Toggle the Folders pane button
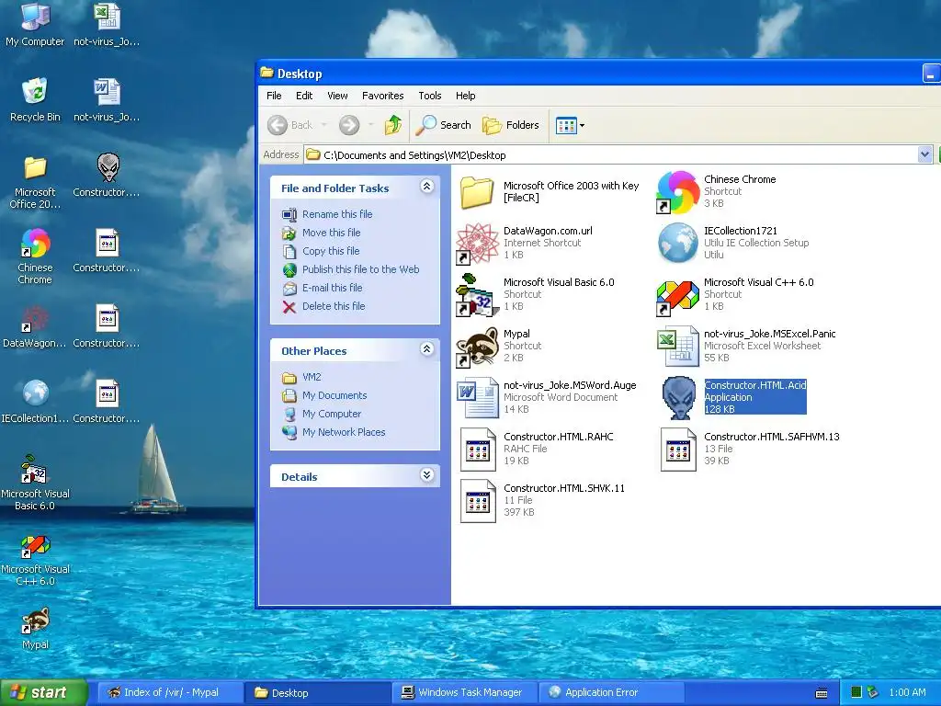The height and width of the screenshot is (706, 941). (511, 125)
